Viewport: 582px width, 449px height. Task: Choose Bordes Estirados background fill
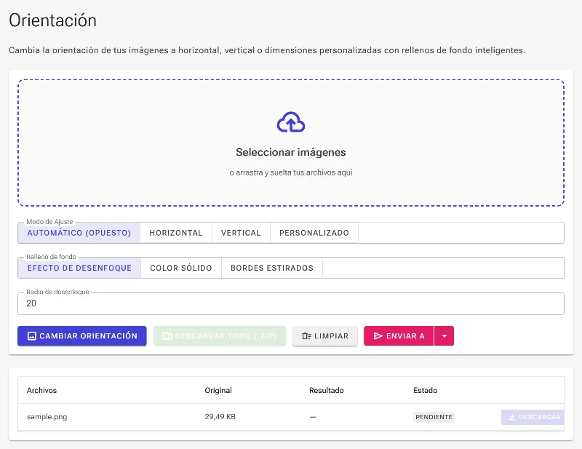click(x=272, y=268)
